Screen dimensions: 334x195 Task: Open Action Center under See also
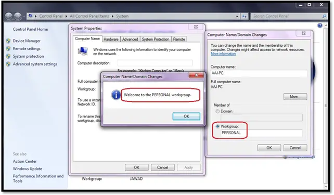(24, 161)
